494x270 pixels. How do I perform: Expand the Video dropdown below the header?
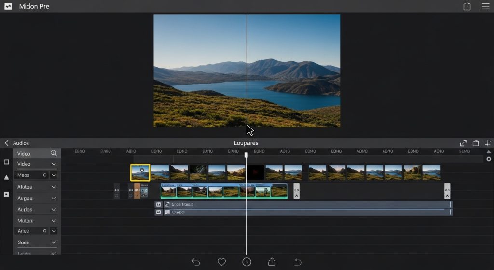point(54,164)
